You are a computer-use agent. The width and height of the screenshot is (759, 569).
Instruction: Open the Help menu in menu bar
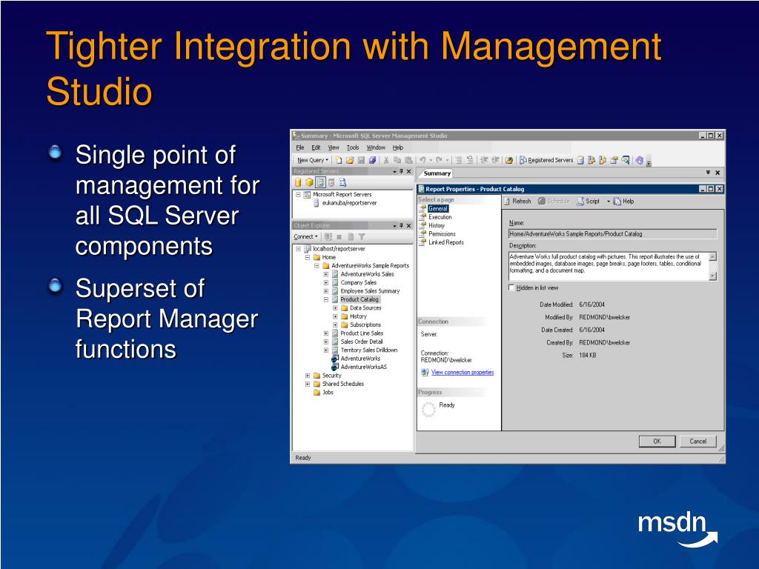click(398, 147)
